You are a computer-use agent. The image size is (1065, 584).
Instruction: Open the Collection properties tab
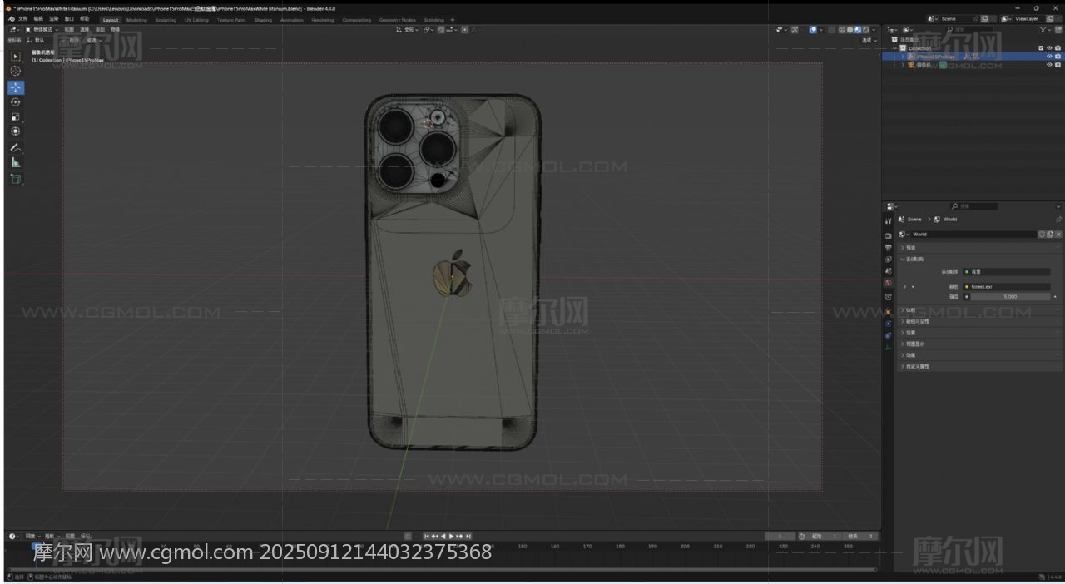coord(888,297)
